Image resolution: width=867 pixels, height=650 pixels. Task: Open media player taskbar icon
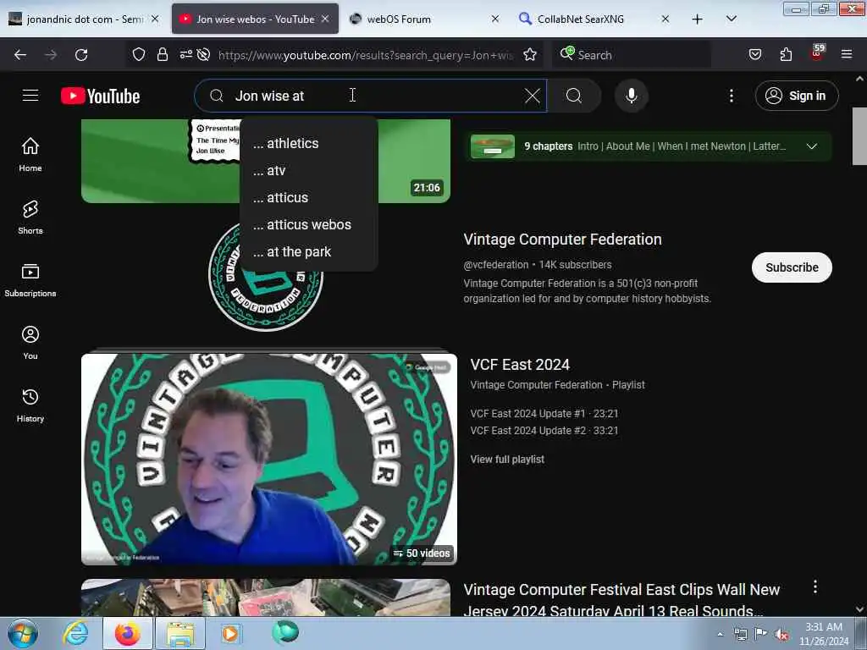230,633
